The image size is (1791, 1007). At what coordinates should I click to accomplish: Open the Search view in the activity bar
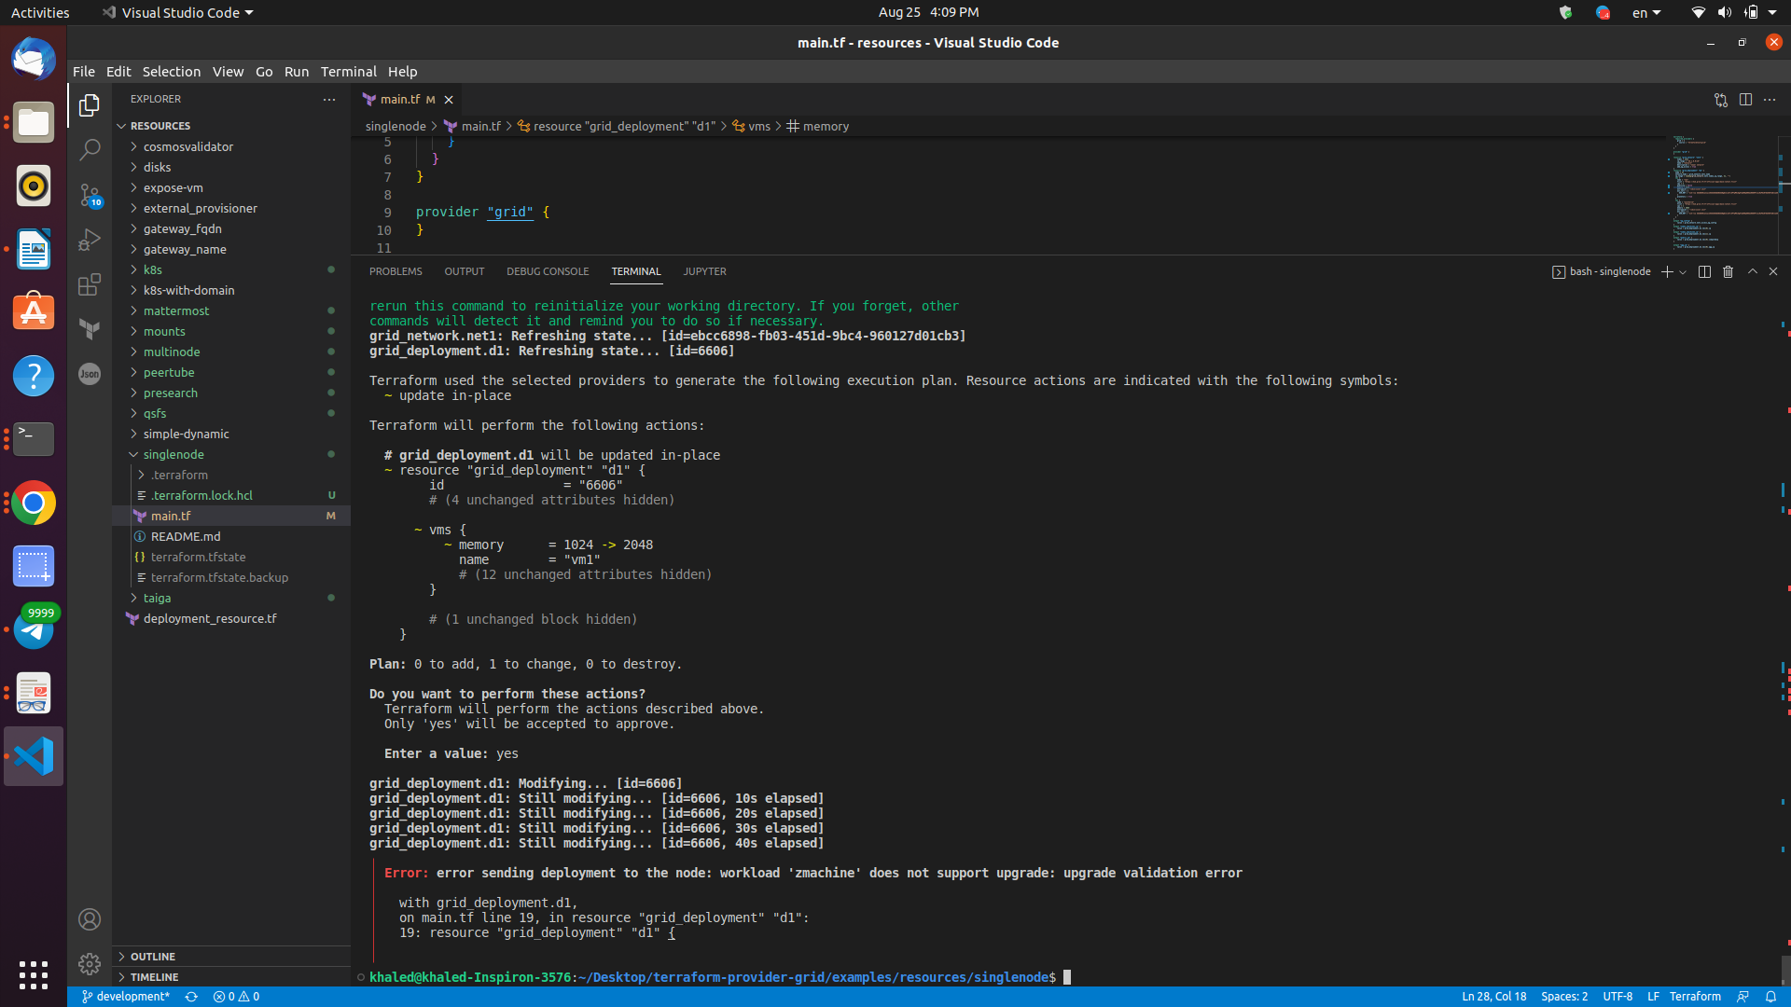[x=90, y=149]
